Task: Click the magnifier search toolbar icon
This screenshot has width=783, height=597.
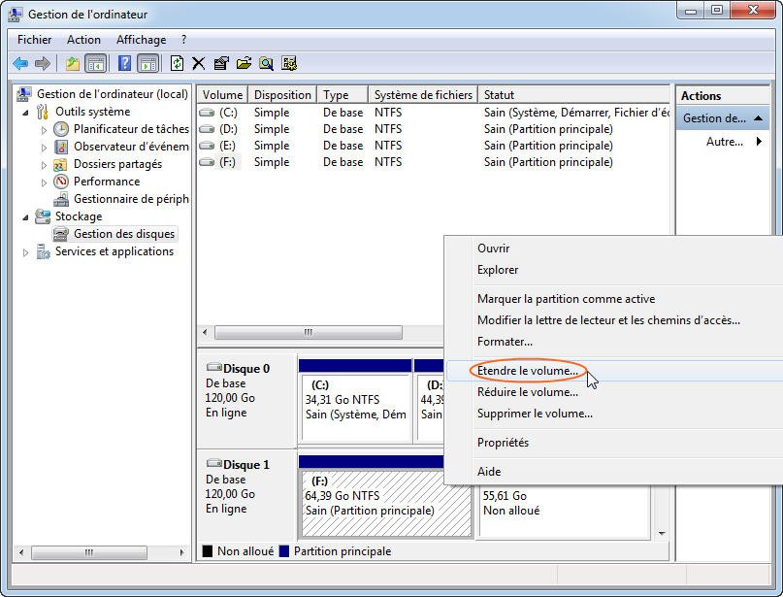Action: pos(266,63)
